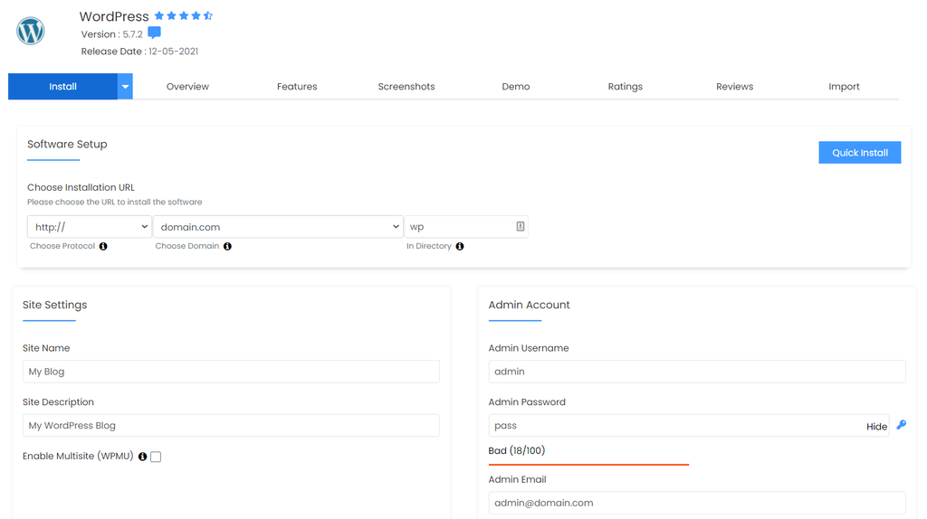Click the Quick Install button
Viewport: 927px width, 519px height.
click(x=859, y=153)
